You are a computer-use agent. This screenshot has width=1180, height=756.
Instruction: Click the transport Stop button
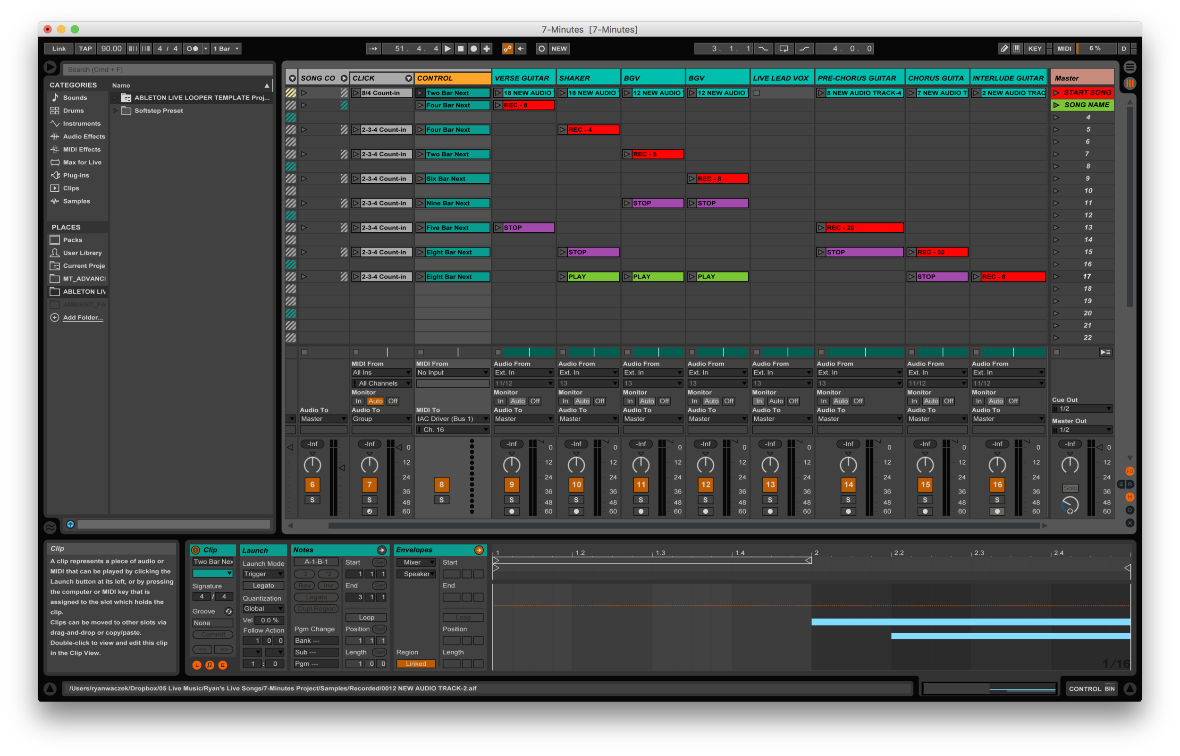click(x=460, y=49)
